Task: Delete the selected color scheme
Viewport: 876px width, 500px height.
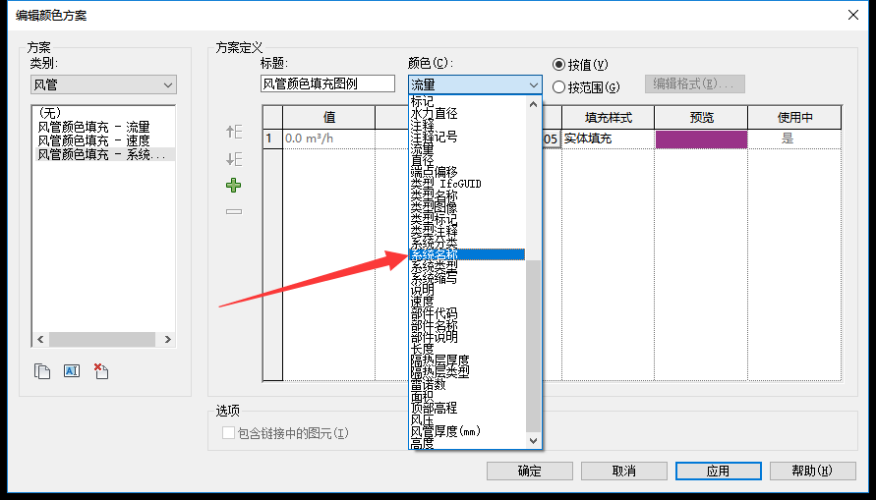Action: [x=101, y=371]
